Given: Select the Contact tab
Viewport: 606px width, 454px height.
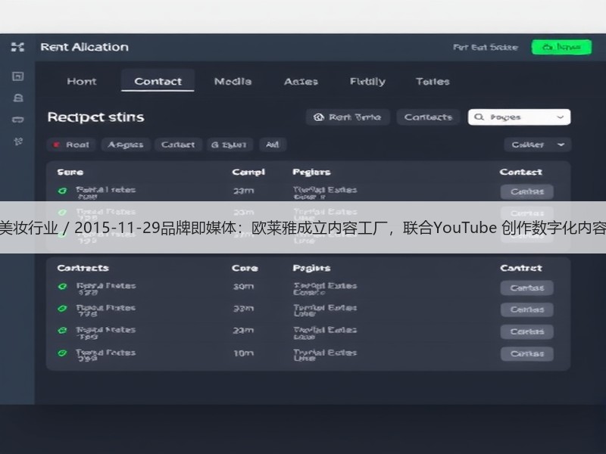Looking at the screenshot, I should pos(158,82).
